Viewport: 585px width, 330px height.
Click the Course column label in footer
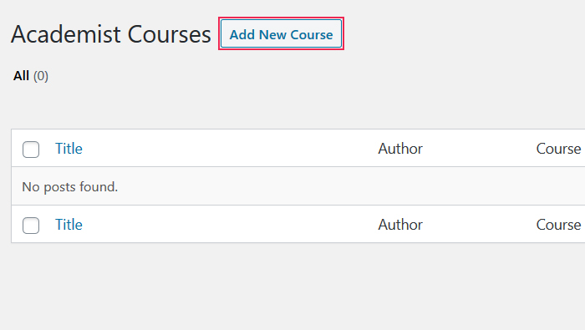click(x=558, y=225)
